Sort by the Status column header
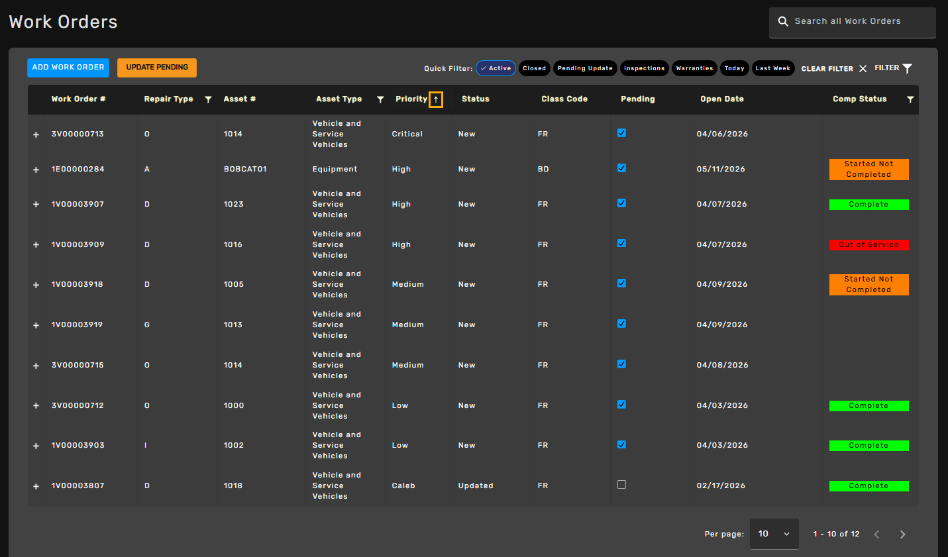Image resolution: width=948 pixels, height=557 pixels. 476,99
